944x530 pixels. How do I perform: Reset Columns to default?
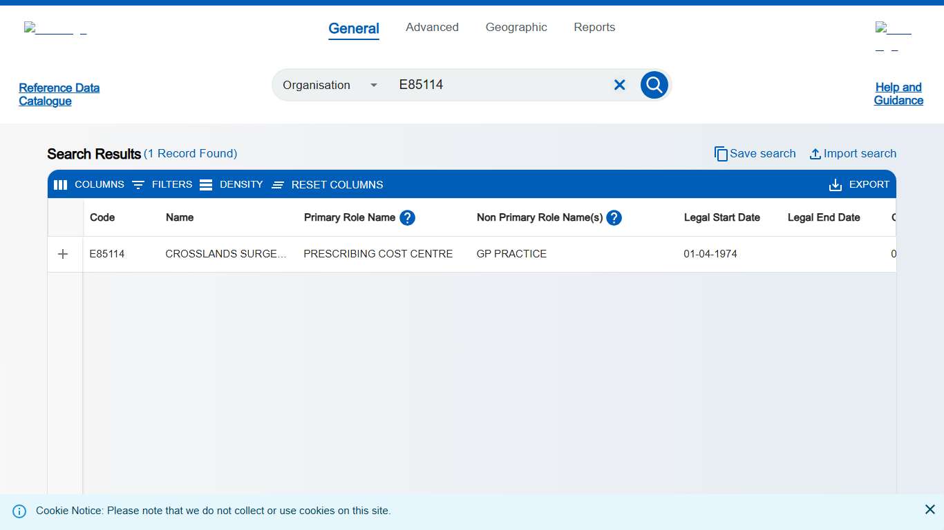click(328, 185)
